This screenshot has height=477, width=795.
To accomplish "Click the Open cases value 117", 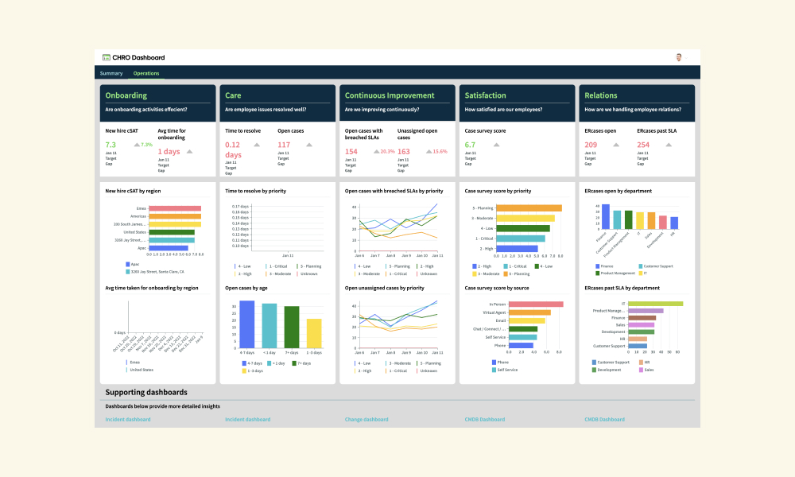I will coord(284,145).
